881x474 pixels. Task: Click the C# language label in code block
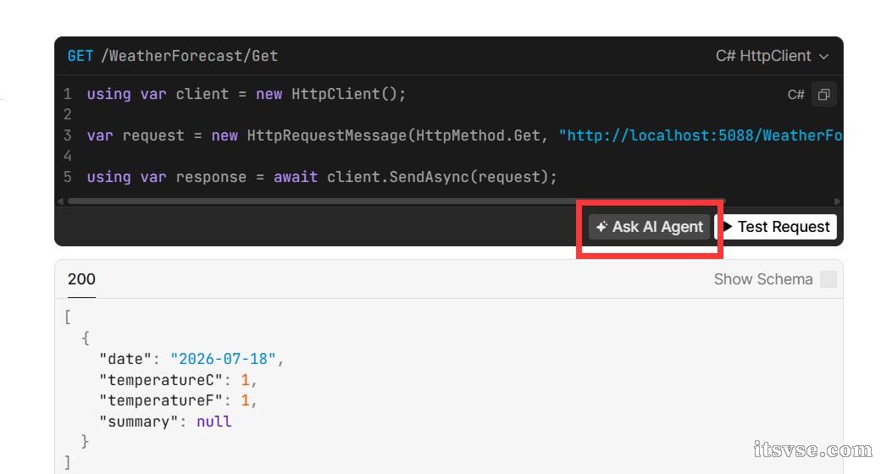[x=795, y=94]
